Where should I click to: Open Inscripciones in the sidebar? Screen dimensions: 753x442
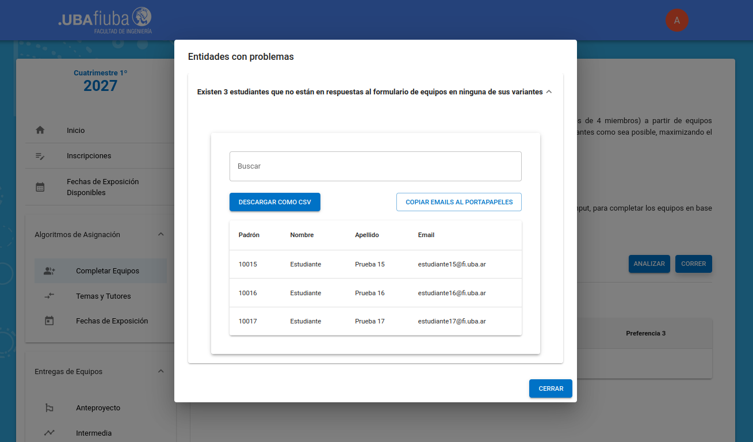89,156
